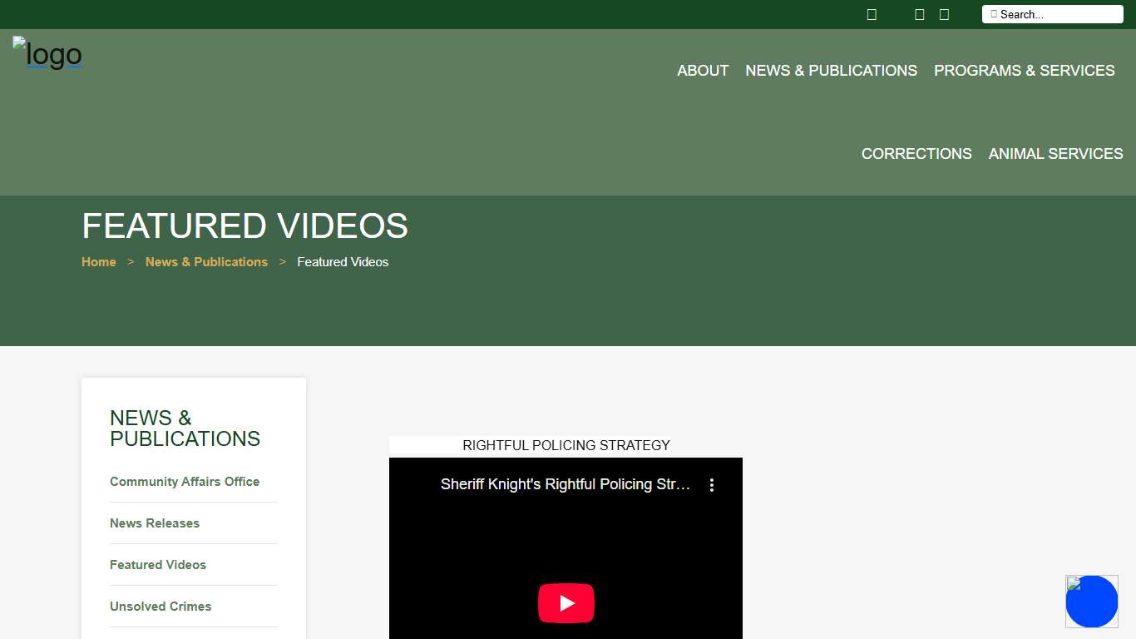Click the blue circular widget button
Screen dimensions: 1136x639
click(1091, 602)
